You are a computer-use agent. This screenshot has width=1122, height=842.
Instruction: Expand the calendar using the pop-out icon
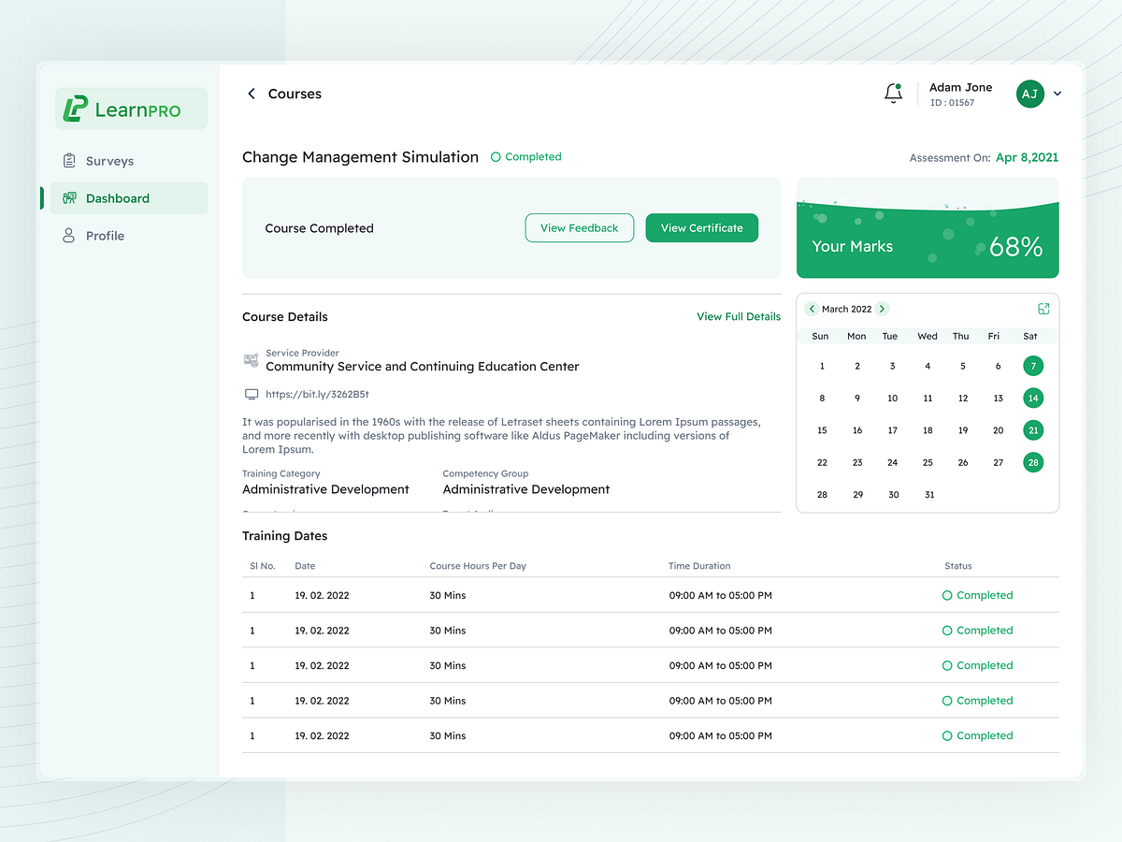[x=1043, y=308]
